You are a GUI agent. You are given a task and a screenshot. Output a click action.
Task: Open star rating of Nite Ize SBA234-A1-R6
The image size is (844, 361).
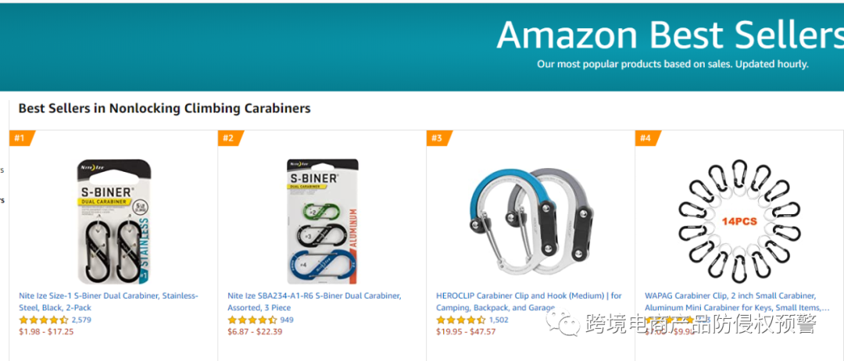(252, 320)
